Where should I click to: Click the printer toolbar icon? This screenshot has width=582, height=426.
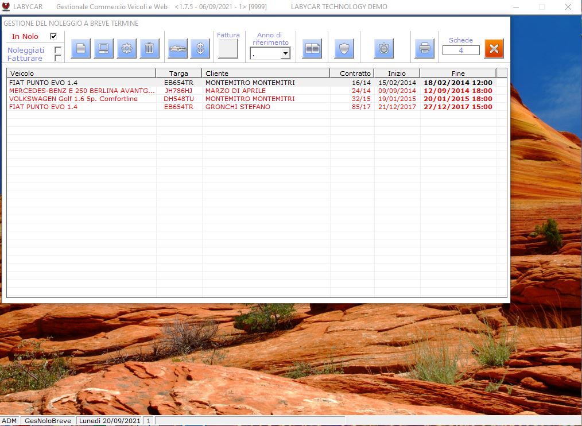(425, 48)
